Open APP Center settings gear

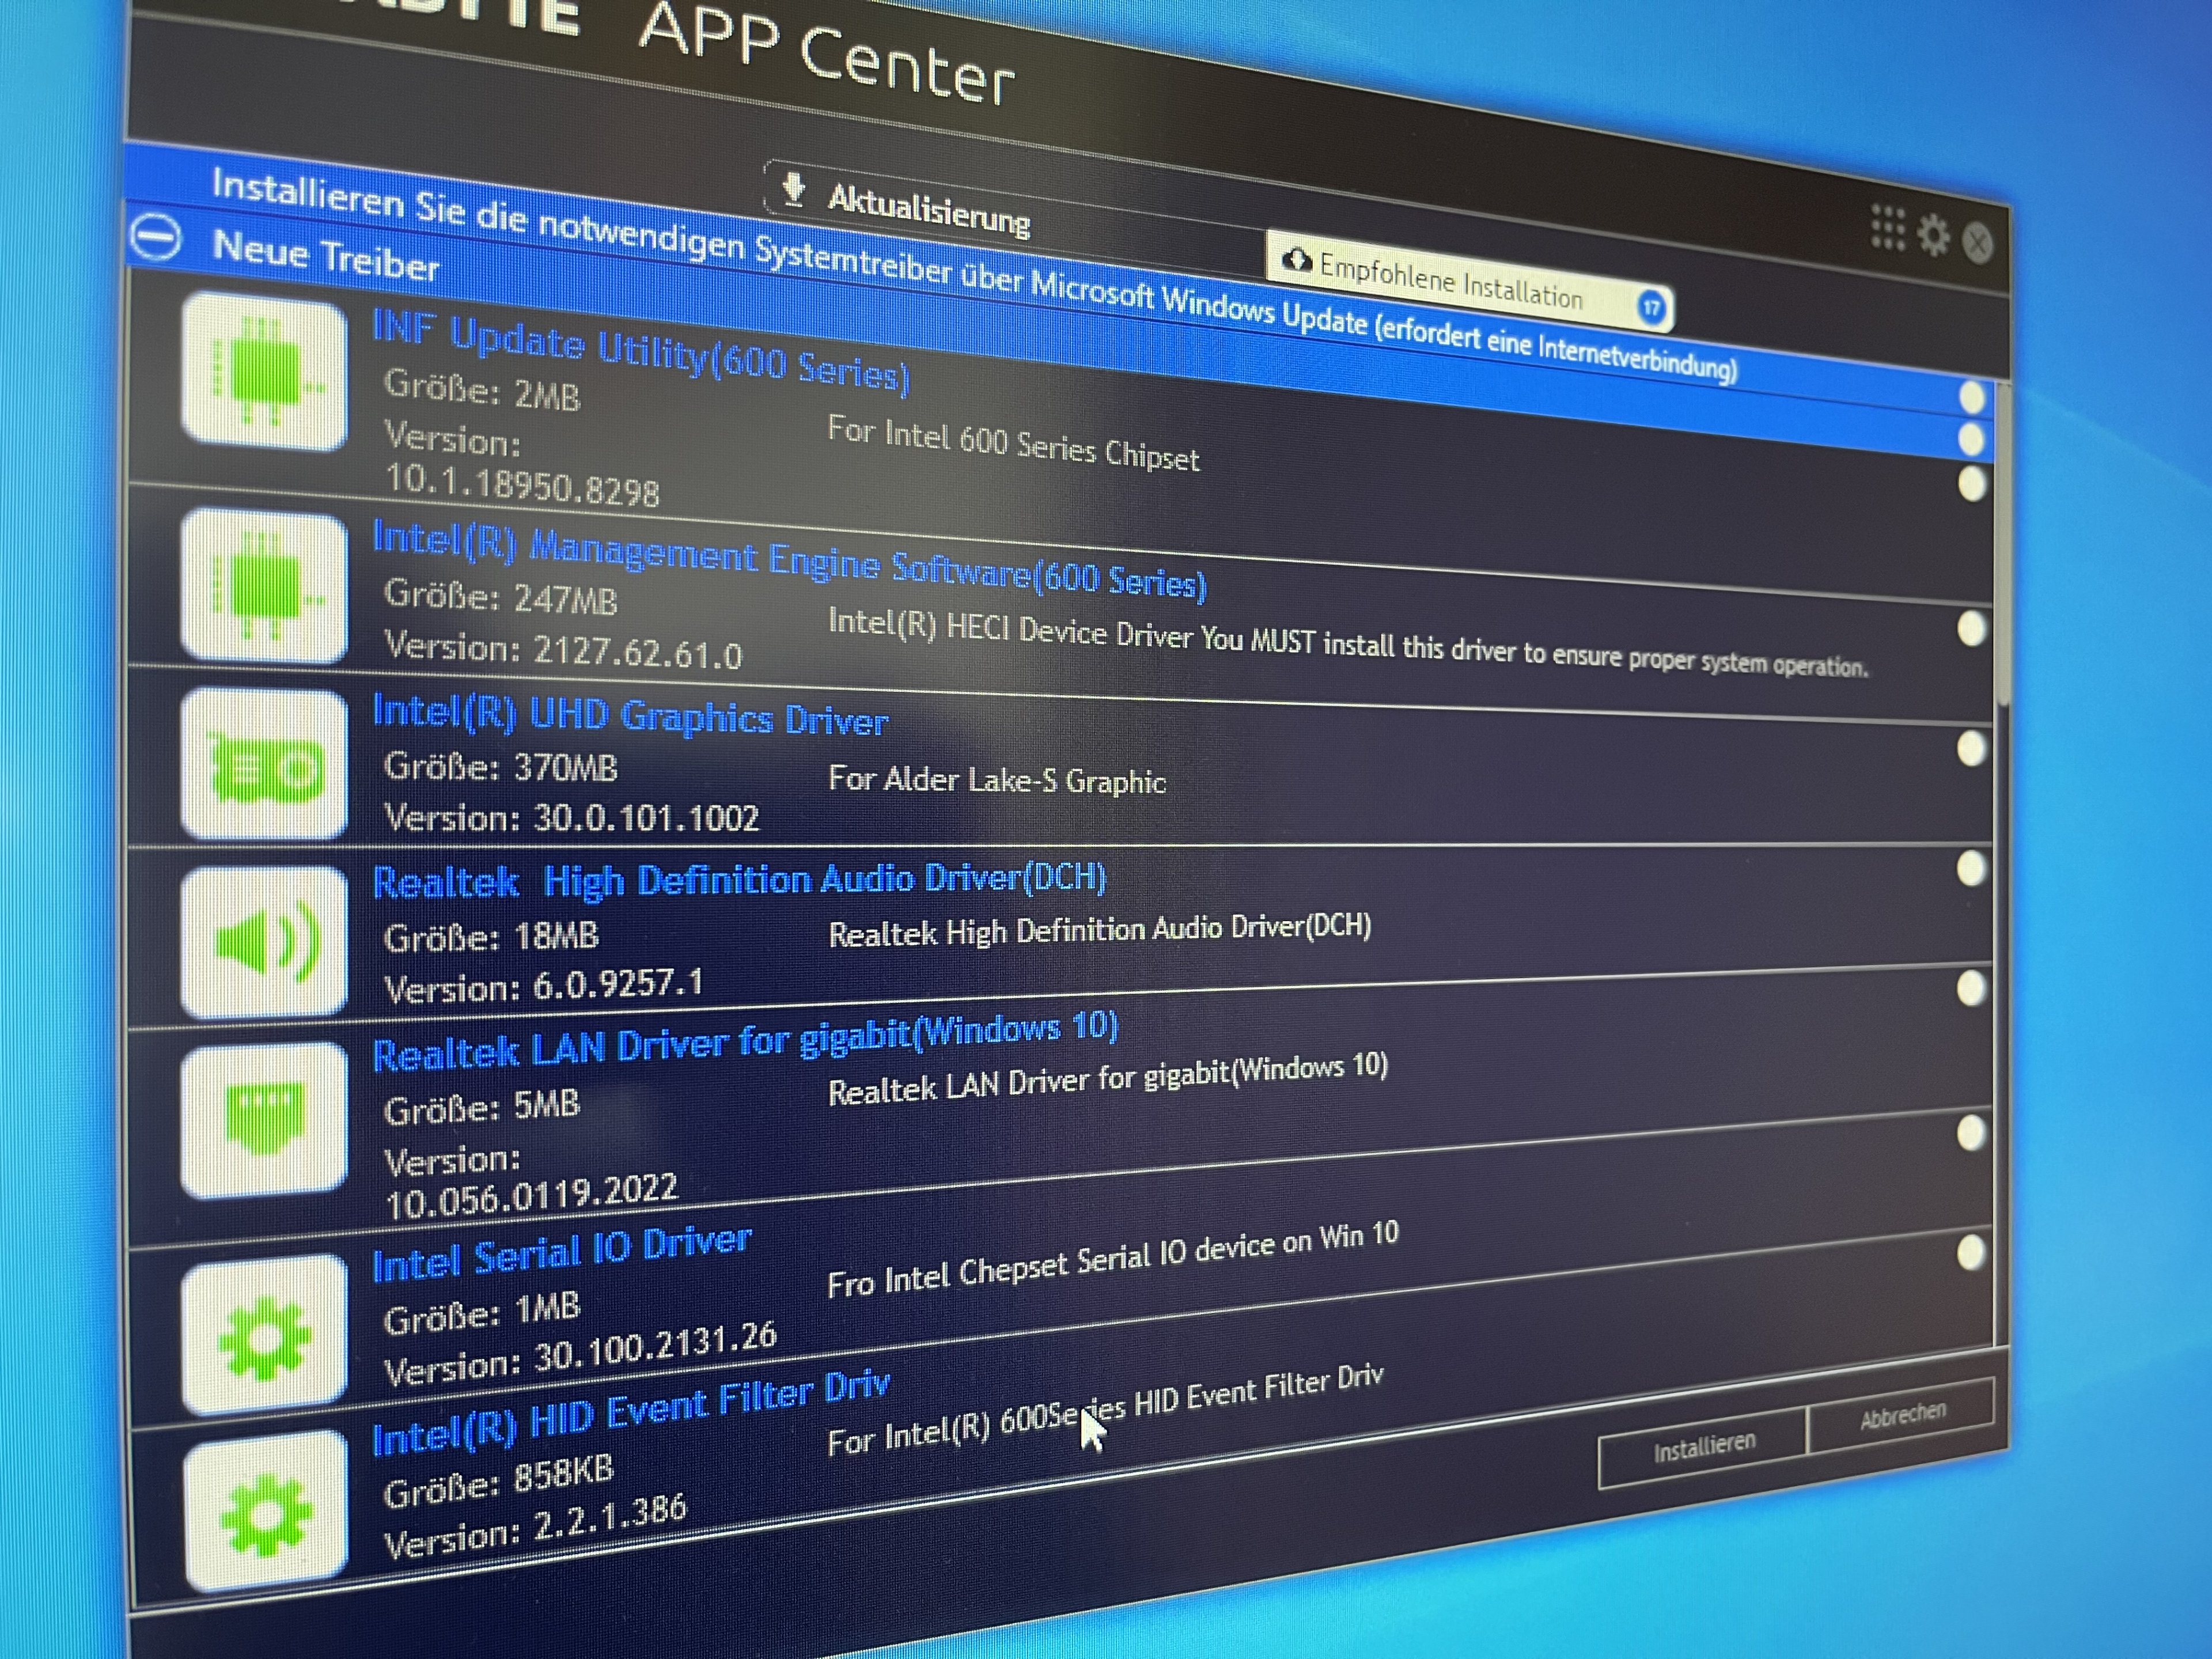(x=1934, y=236)
